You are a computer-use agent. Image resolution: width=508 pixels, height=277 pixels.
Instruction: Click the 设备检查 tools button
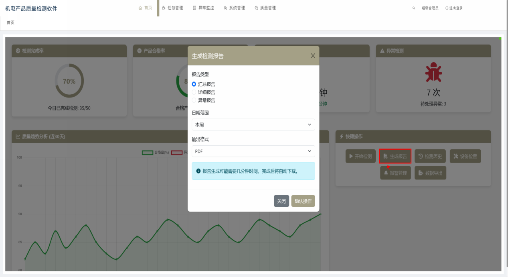[465, 156]
